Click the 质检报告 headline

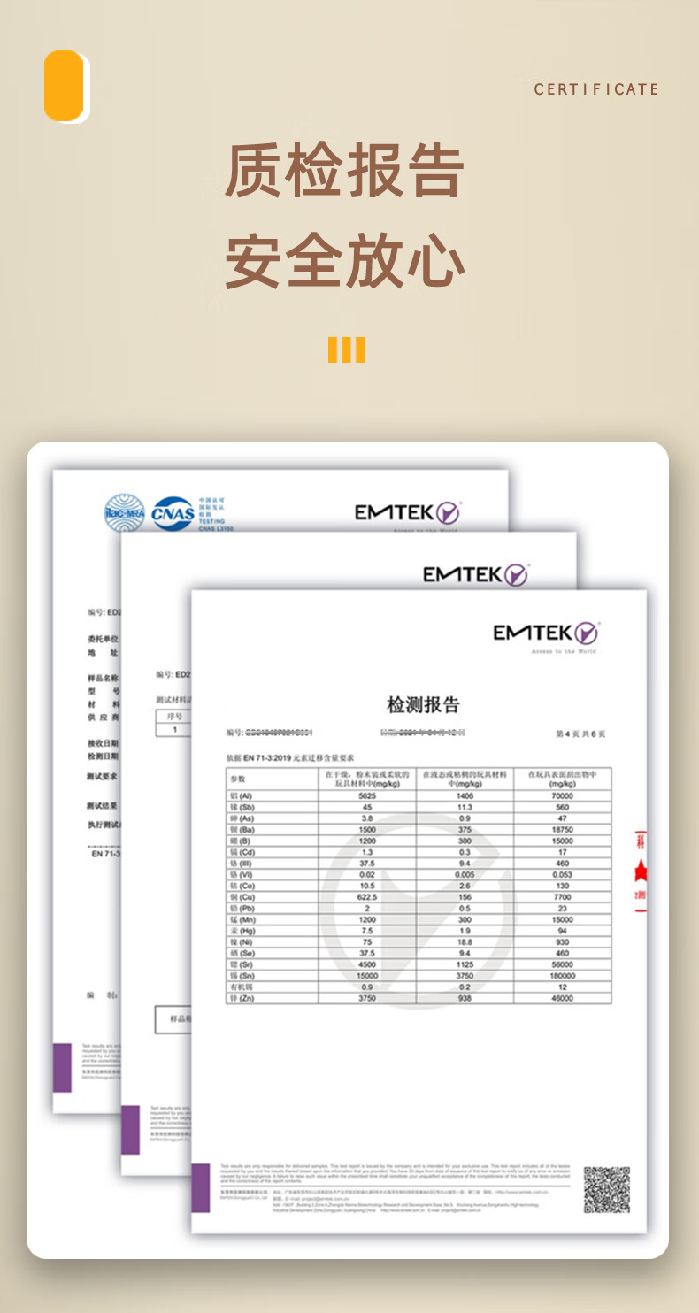pyautogui.click(x=345, y=173)
